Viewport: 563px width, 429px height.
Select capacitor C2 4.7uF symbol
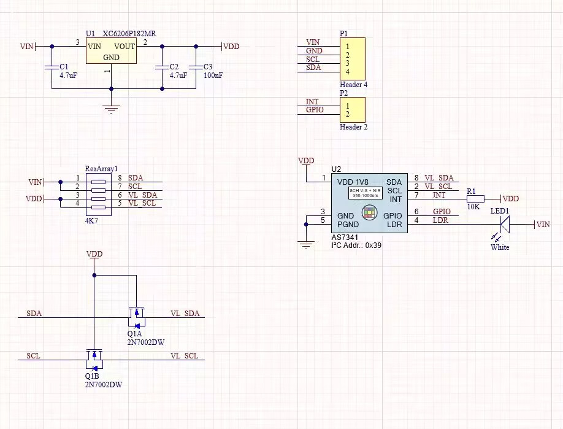(x=162, y=67)
